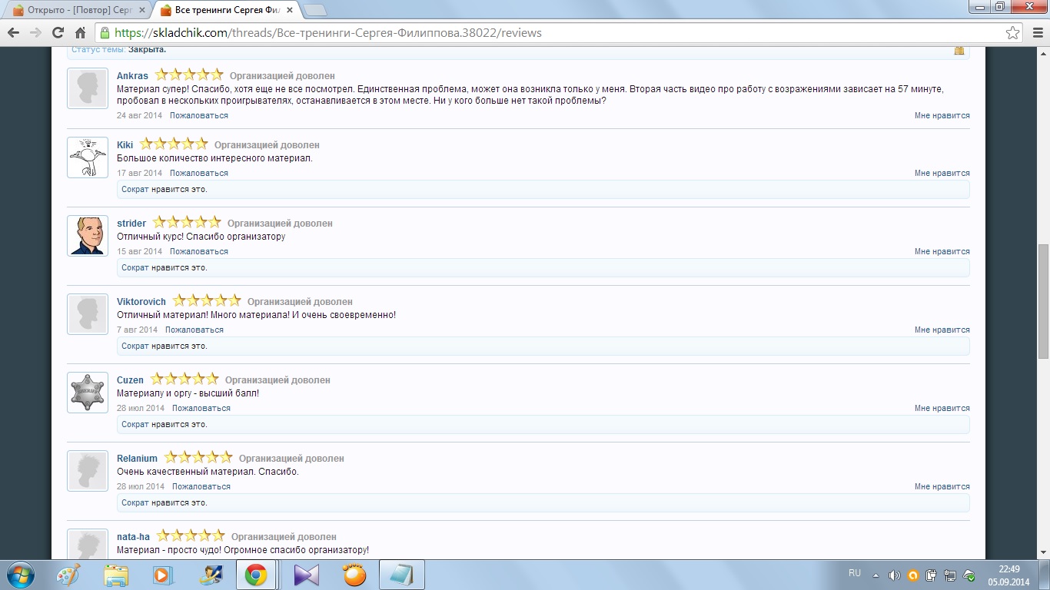This screenshot has height=590, width=1050.
Task: Open strider's profile link
Action: (x=131, y=224)
